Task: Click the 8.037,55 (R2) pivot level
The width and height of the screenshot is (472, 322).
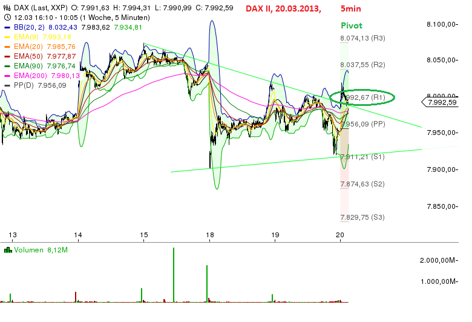Action: (362, 65)
